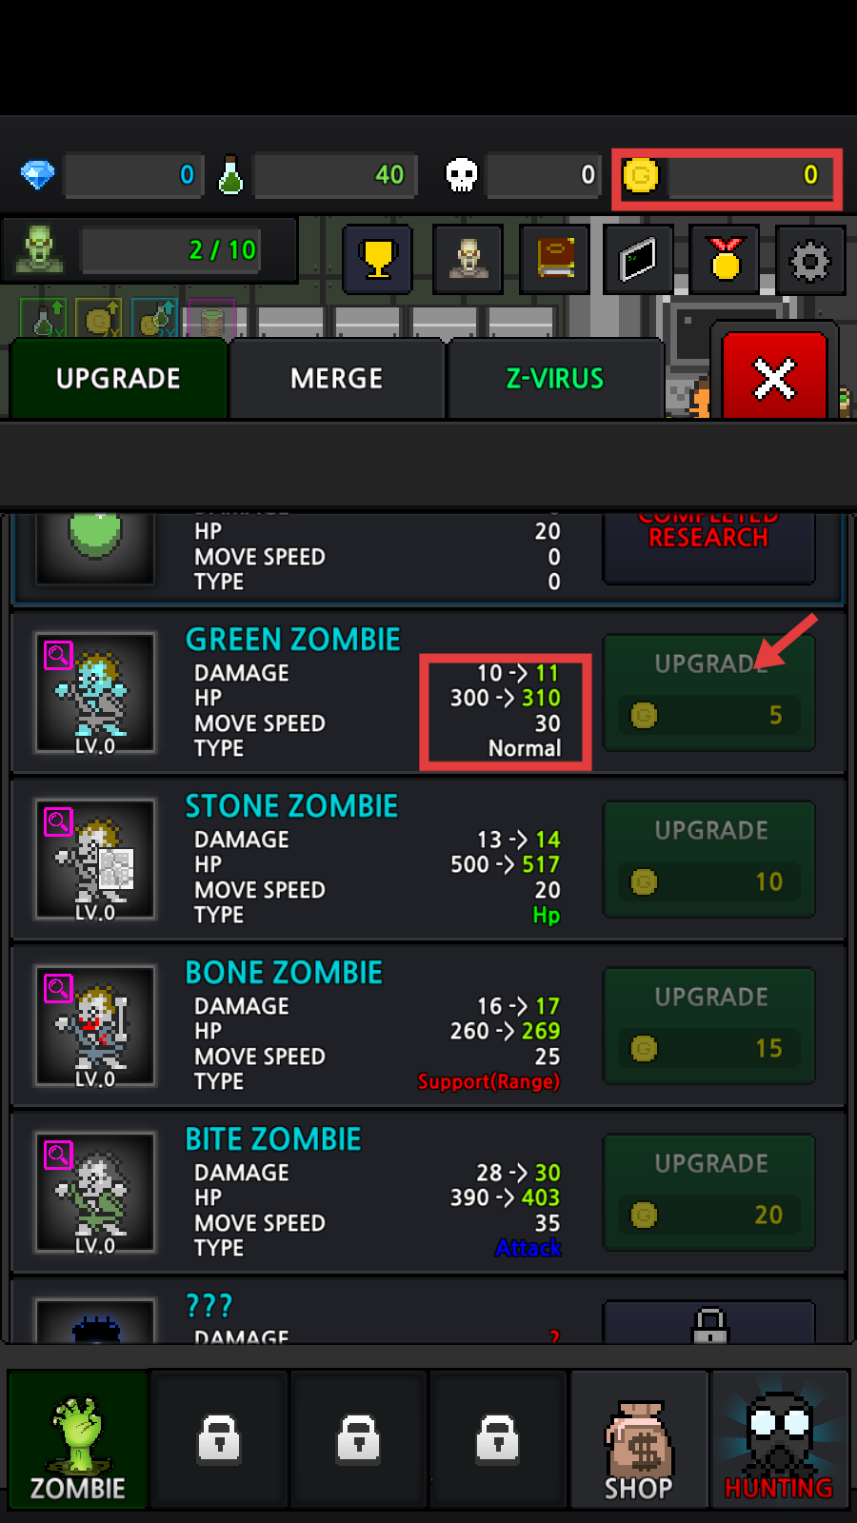Image resolution: width=857 pixels, height=1523 pixels.
Task: Switch to the MERGE tab
Action: coord(336,379)
